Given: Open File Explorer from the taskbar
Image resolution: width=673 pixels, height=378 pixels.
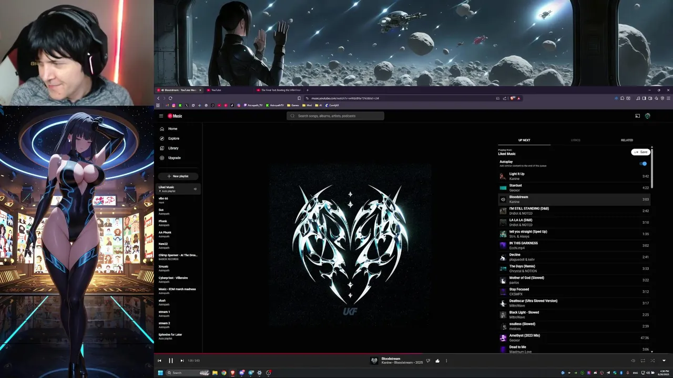Looking at the screenshot, I should (x=215, y=373).
